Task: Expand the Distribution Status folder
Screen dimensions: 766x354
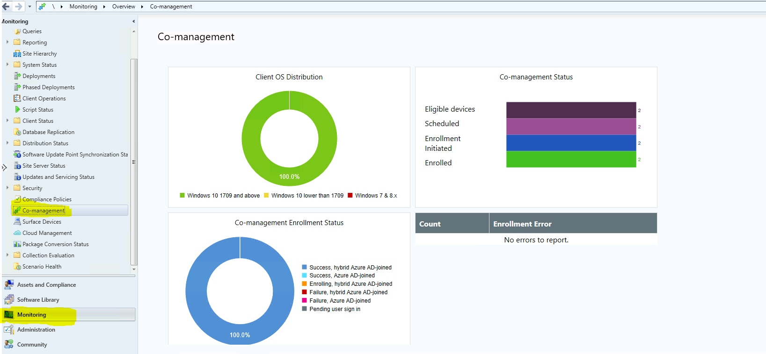Action: [7, 143]
